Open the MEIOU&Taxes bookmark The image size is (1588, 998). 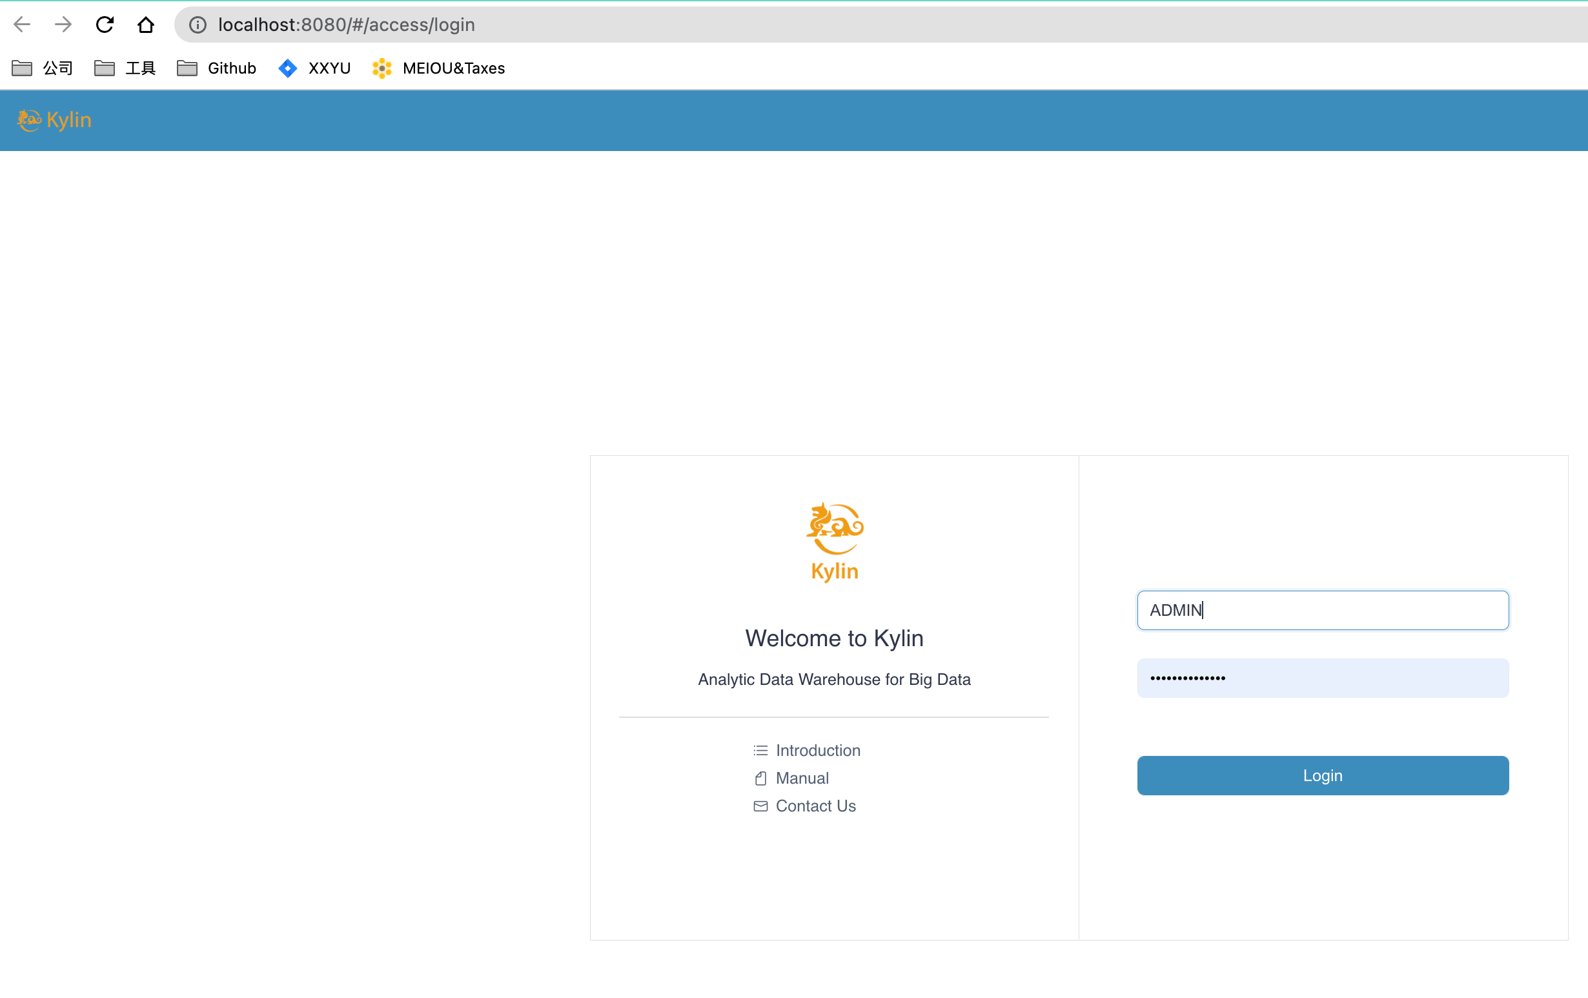point(438,68)
